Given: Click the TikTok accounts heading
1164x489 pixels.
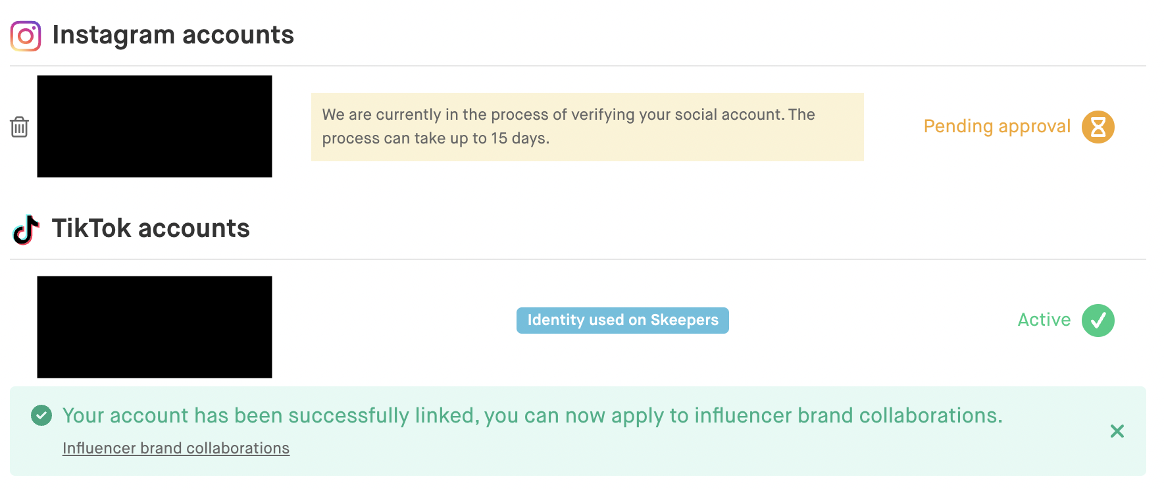Looking at the screenshot, I should pyautogui.click(x=151, y=229).
